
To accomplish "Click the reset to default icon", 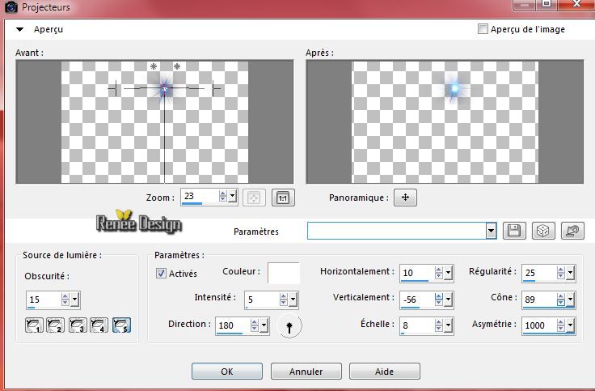I will (572, 231).
